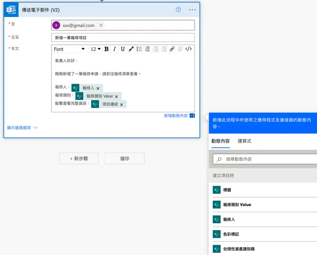Remove the 報修人 dynamic token
Screen dimensions: 317x255
pos(98,88)
